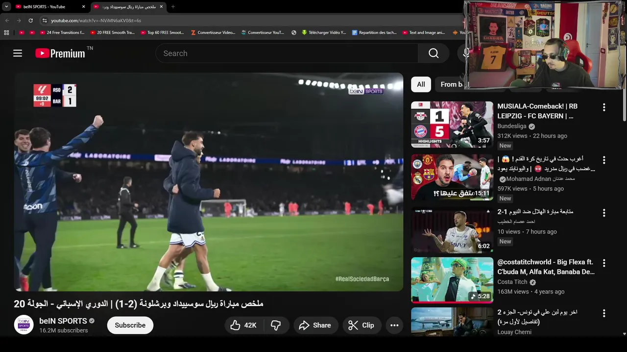Open the Mohamad Adnan 15:11 video thumbnail
Image resolution: width=627 pixels, height=352 pixels.
(x=452, y=177)
